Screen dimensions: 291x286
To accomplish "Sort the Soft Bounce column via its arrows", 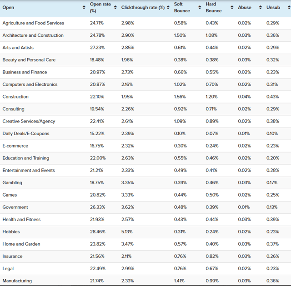I will pos(200,8).
